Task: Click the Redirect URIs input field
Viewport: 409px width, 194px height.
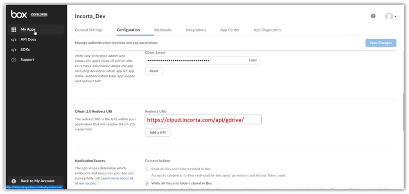Action: 203,119
